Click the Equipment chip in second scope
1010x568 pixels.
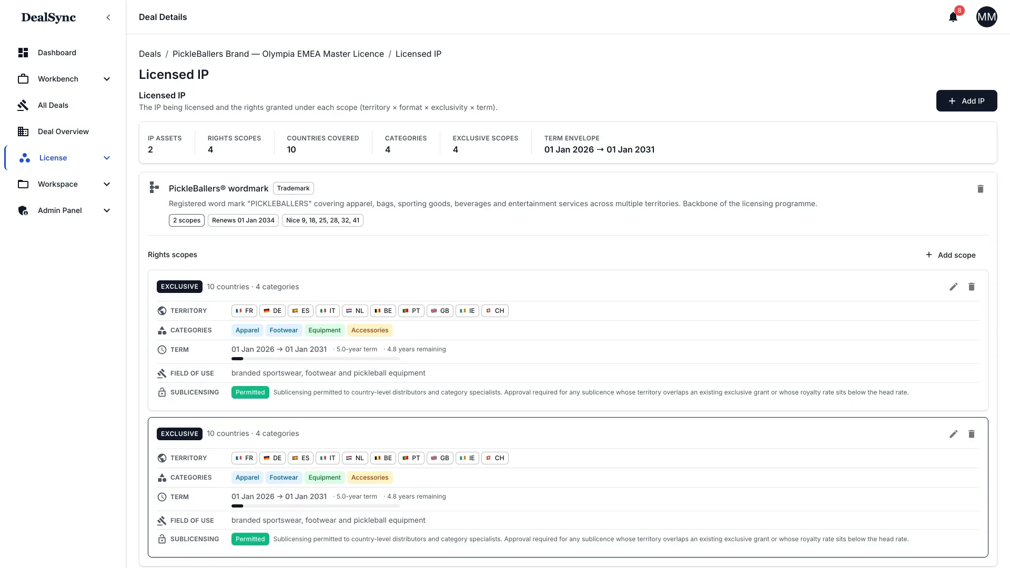(325, 478)
